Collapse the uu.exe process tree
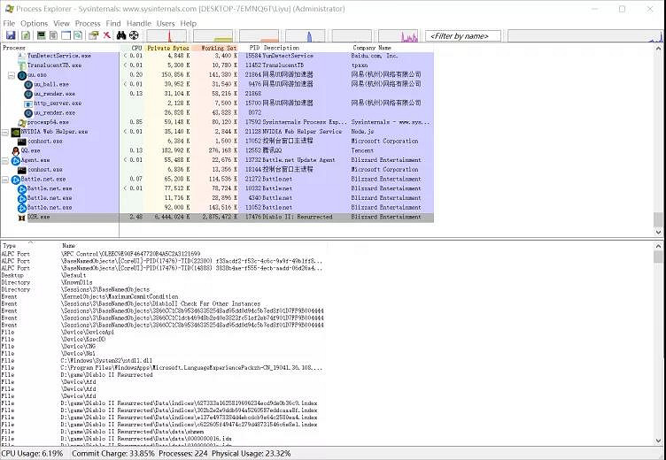Image resolution: width=666 pixels, height=460 pixels. (x=6, y=75)
